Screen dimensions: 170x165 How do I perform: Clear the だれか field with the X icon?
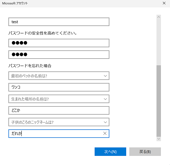tap(105, 133)
